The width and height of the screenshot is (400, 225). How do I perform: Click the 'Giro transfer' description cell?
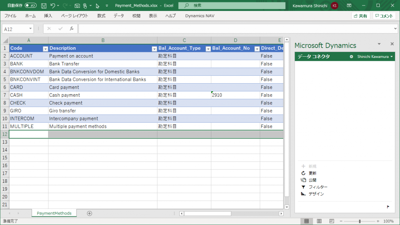pyautogui.click(x=103, y=111)
